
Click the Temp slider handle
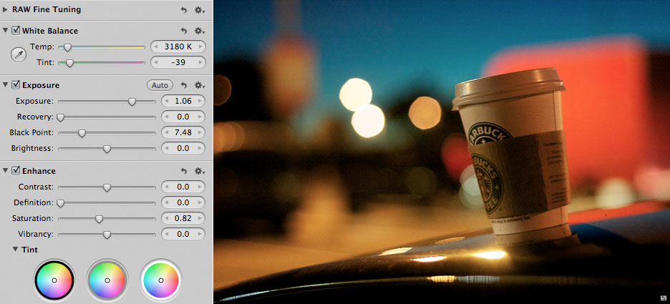(67, 47)
